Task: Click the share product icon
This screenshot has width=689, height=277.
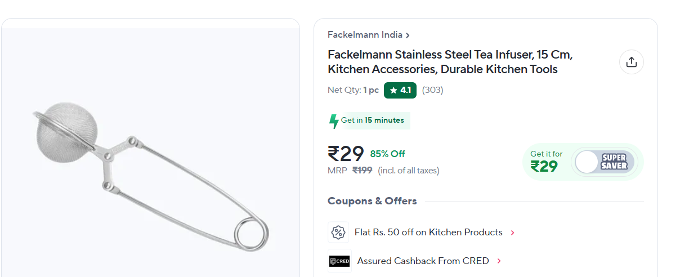Action: click(x=631, y=62)
